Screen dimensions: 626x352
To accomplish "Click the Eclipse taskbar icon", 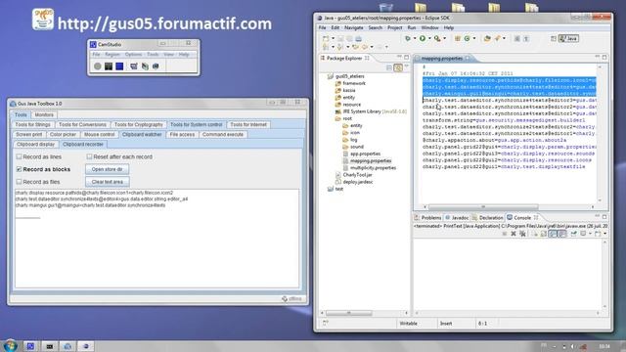I will pos(85,346).
